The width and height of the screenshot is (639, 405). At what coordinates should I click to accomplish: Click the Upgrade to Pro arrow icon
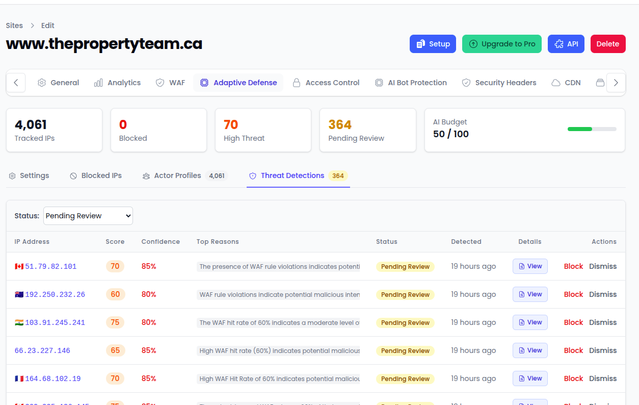click(473, 44)
